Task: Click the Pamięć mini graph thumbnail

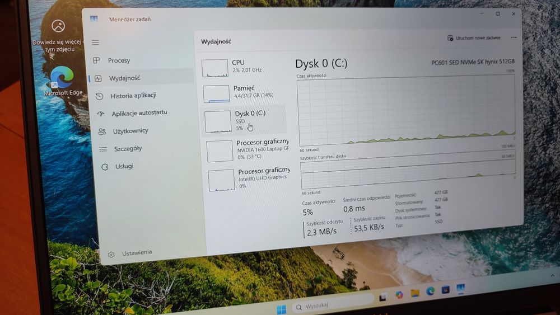Action: coord(216,94)
